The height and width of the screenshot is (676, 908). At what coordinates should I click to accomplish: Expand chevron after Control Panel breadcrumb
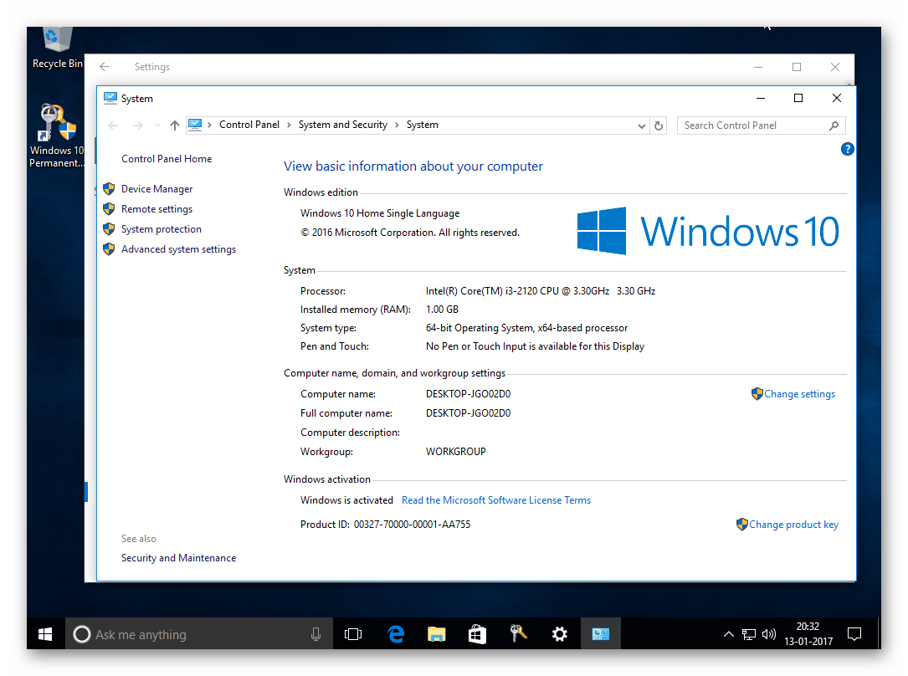(289, 125)
